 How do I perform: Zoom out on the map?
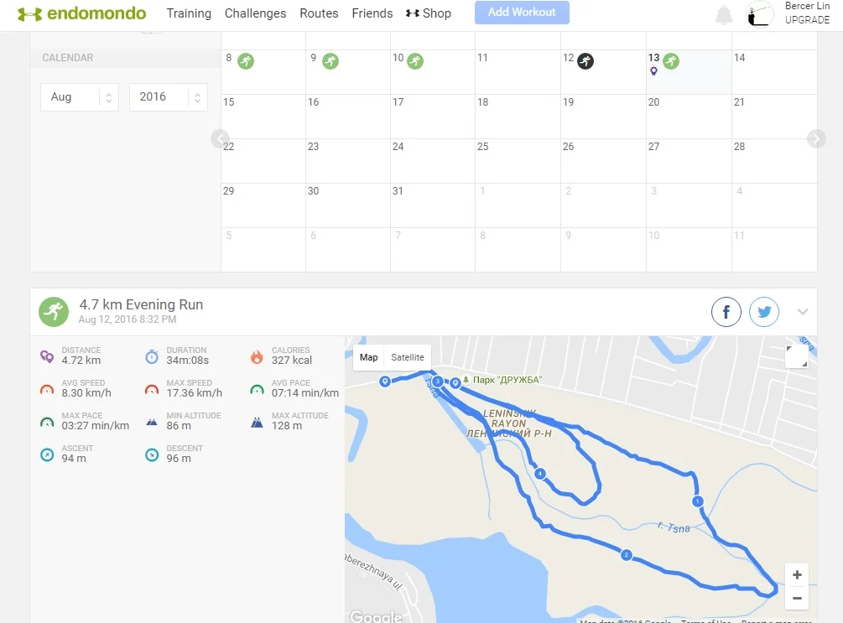click(797, 599)
